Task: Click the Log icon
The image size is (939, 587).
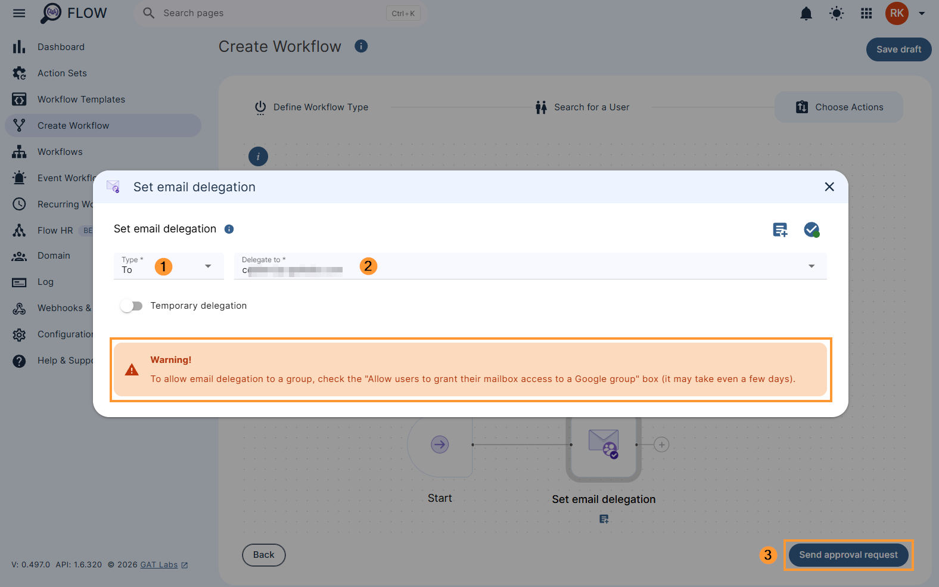Action: click(x=19, y=282)
